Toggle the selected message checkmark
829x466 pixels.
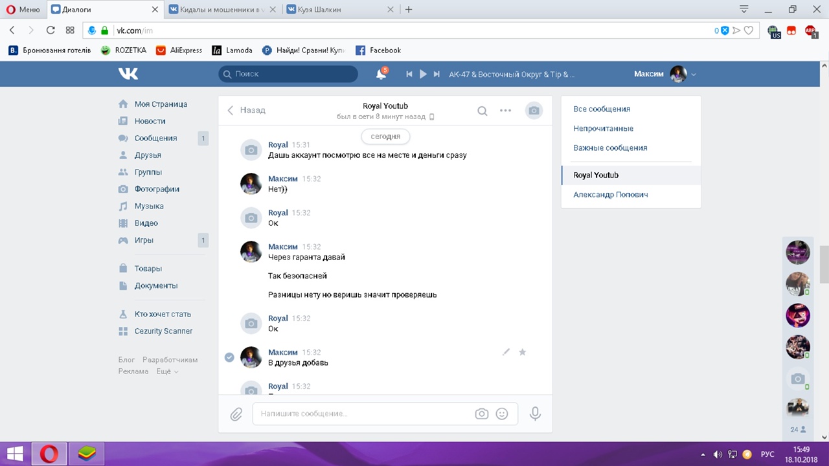click(229, 357)
